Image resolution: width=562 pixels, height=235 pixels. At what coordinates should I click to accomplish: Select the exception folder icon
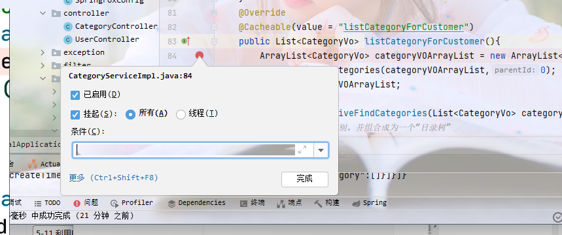click(x=56, y=53)
